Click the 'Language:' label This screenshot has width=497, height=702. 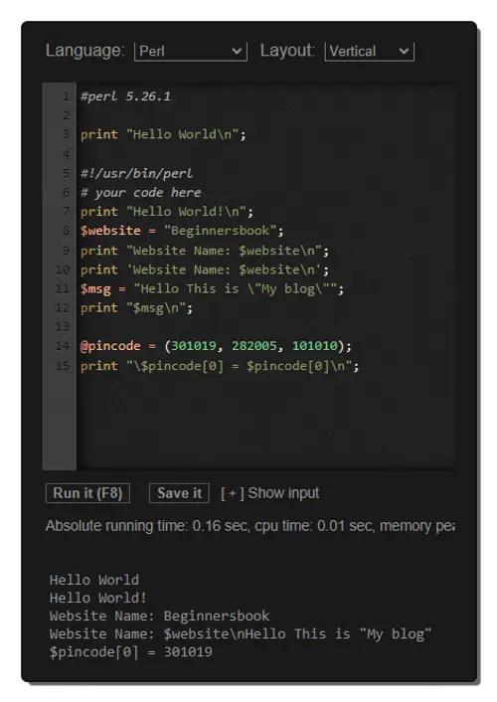[84, 50]
